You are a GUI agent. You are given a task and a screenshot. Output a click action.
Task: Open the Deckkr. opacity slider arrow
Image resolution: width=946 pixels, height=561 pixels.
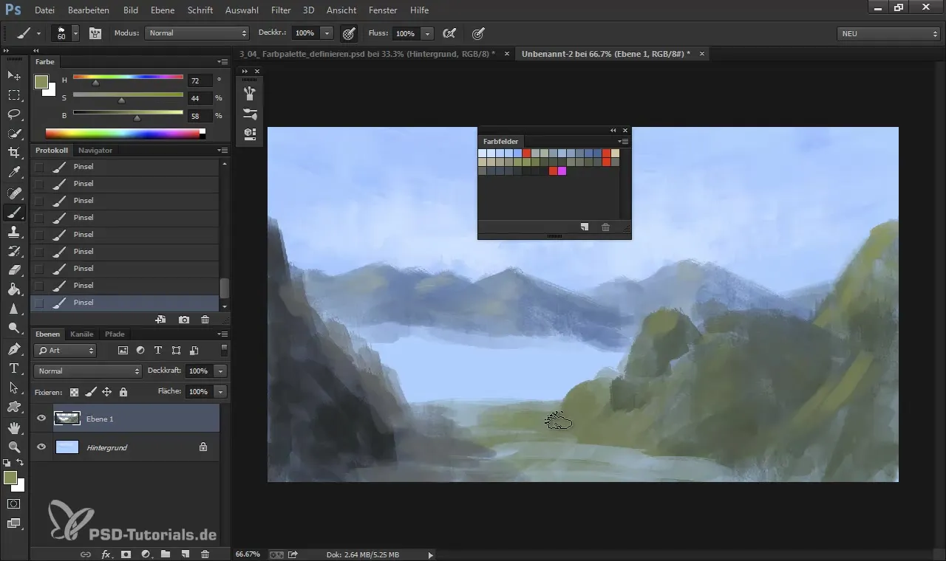pos(327,33)
